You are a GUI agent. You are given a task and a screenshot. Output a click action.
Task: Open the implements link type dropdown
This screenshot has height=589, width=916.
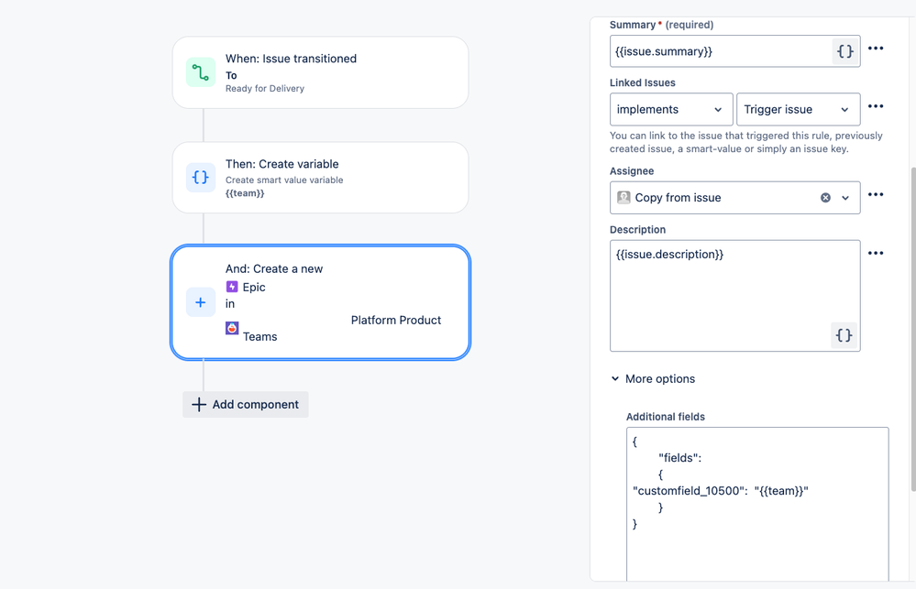click(671, 109)
